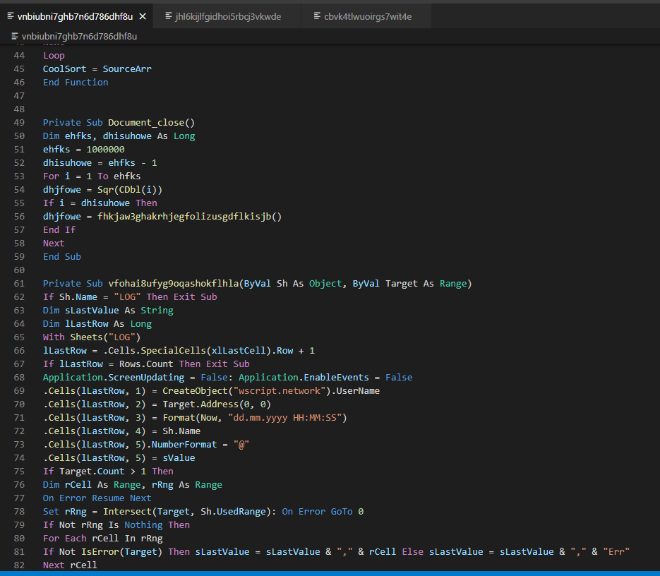Click line number 49 in the gutter
Viewport: 660px width, 576px height.
19,123
